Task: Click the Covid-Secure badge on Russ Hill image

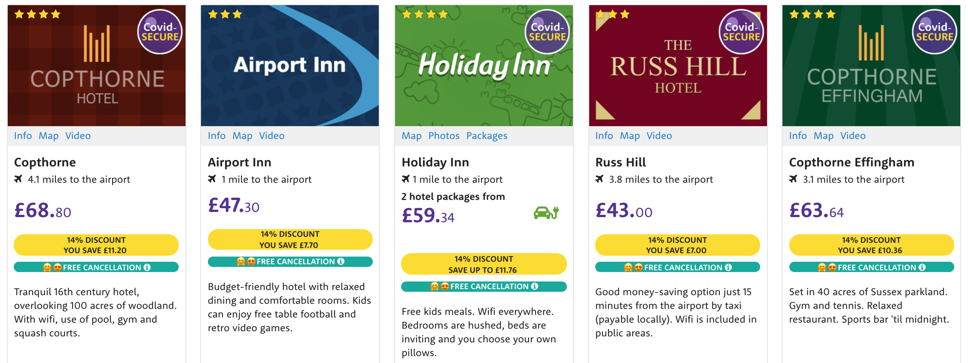Action: click(x=741, y=32)
